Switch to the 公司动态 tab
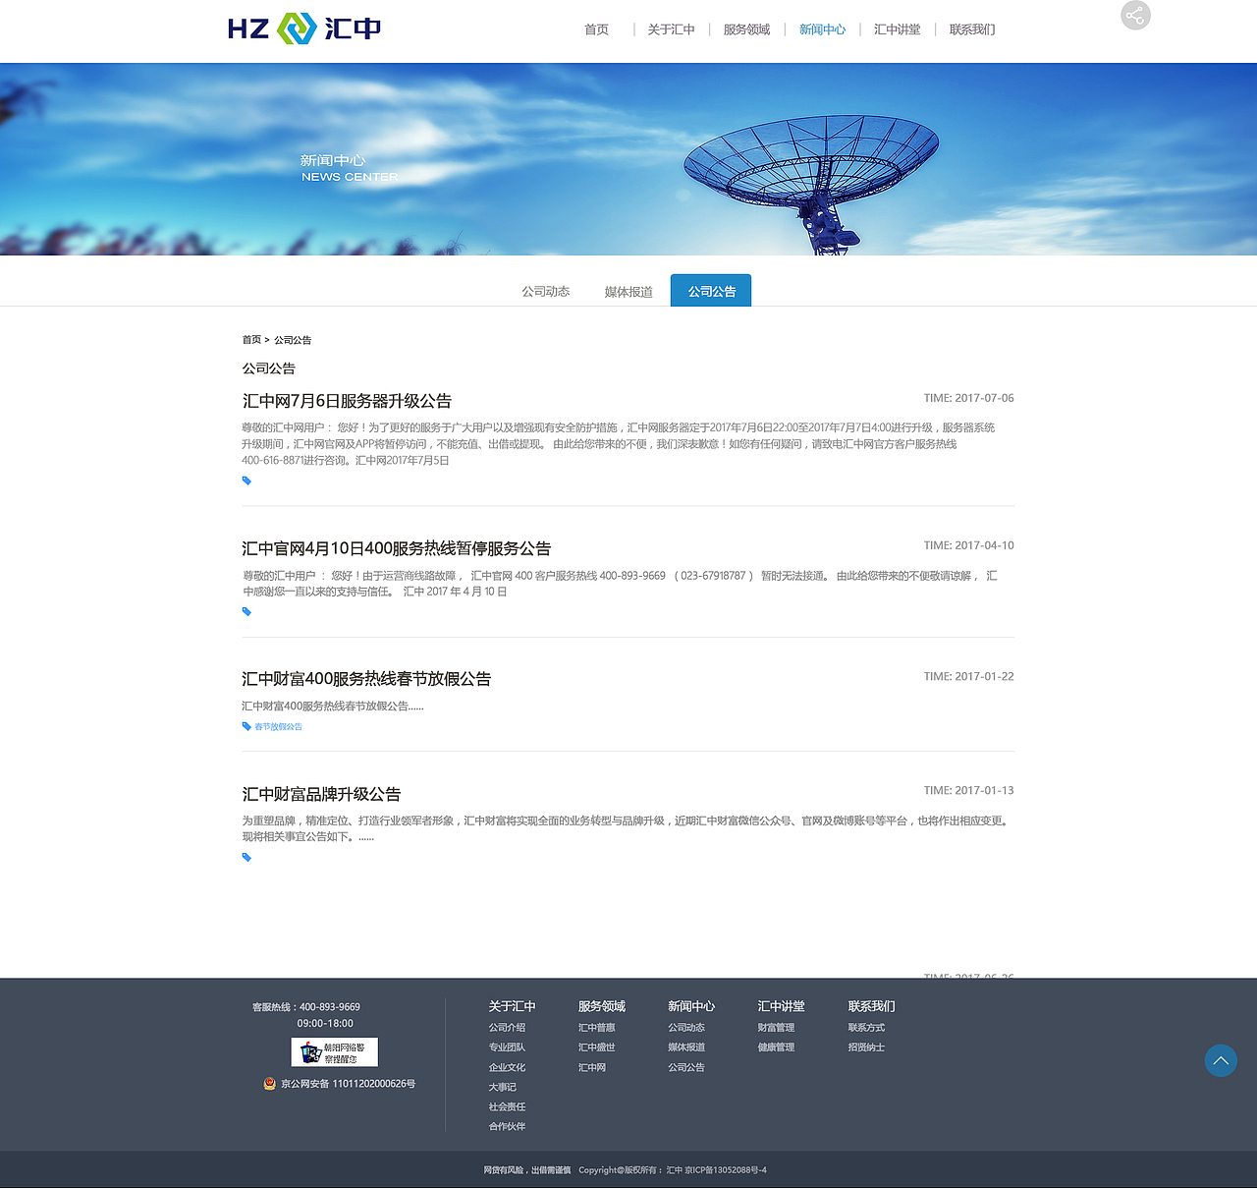The width and height of the screenshot is (1257, 1189). (545, 291)
